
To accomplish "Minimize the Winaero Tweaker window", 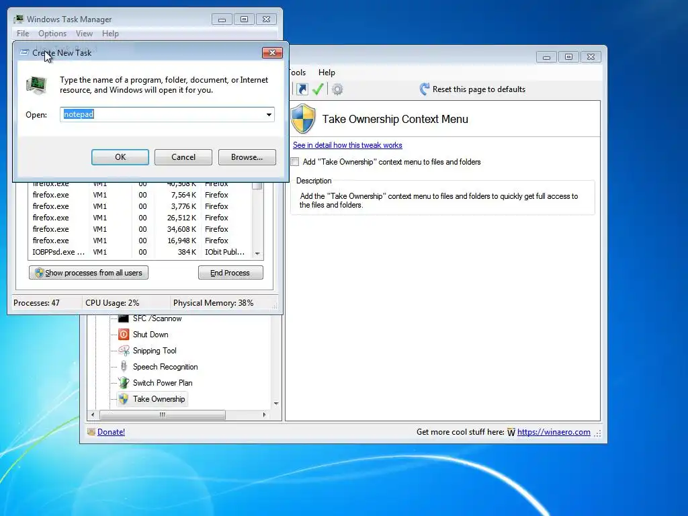I will click(546, 57).
